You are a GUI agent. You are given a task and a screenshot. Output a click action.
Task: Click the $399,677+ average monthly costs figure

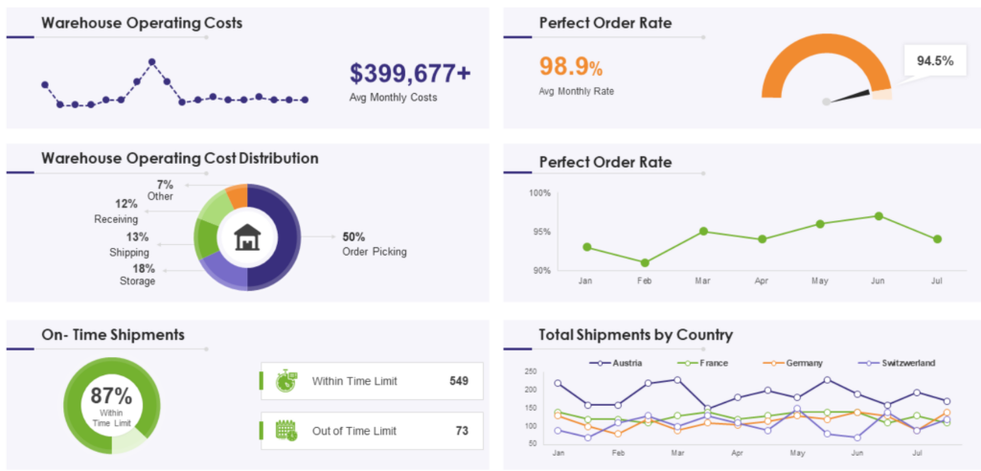[x=410, y=74]
